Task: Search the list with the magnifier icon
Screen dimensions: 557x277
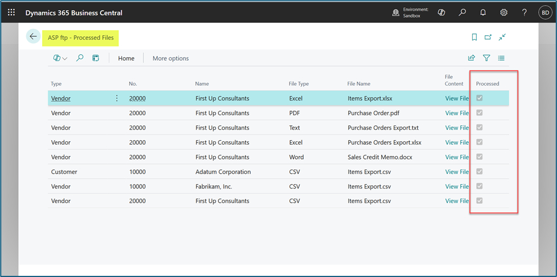Action: tap(80, 58)
